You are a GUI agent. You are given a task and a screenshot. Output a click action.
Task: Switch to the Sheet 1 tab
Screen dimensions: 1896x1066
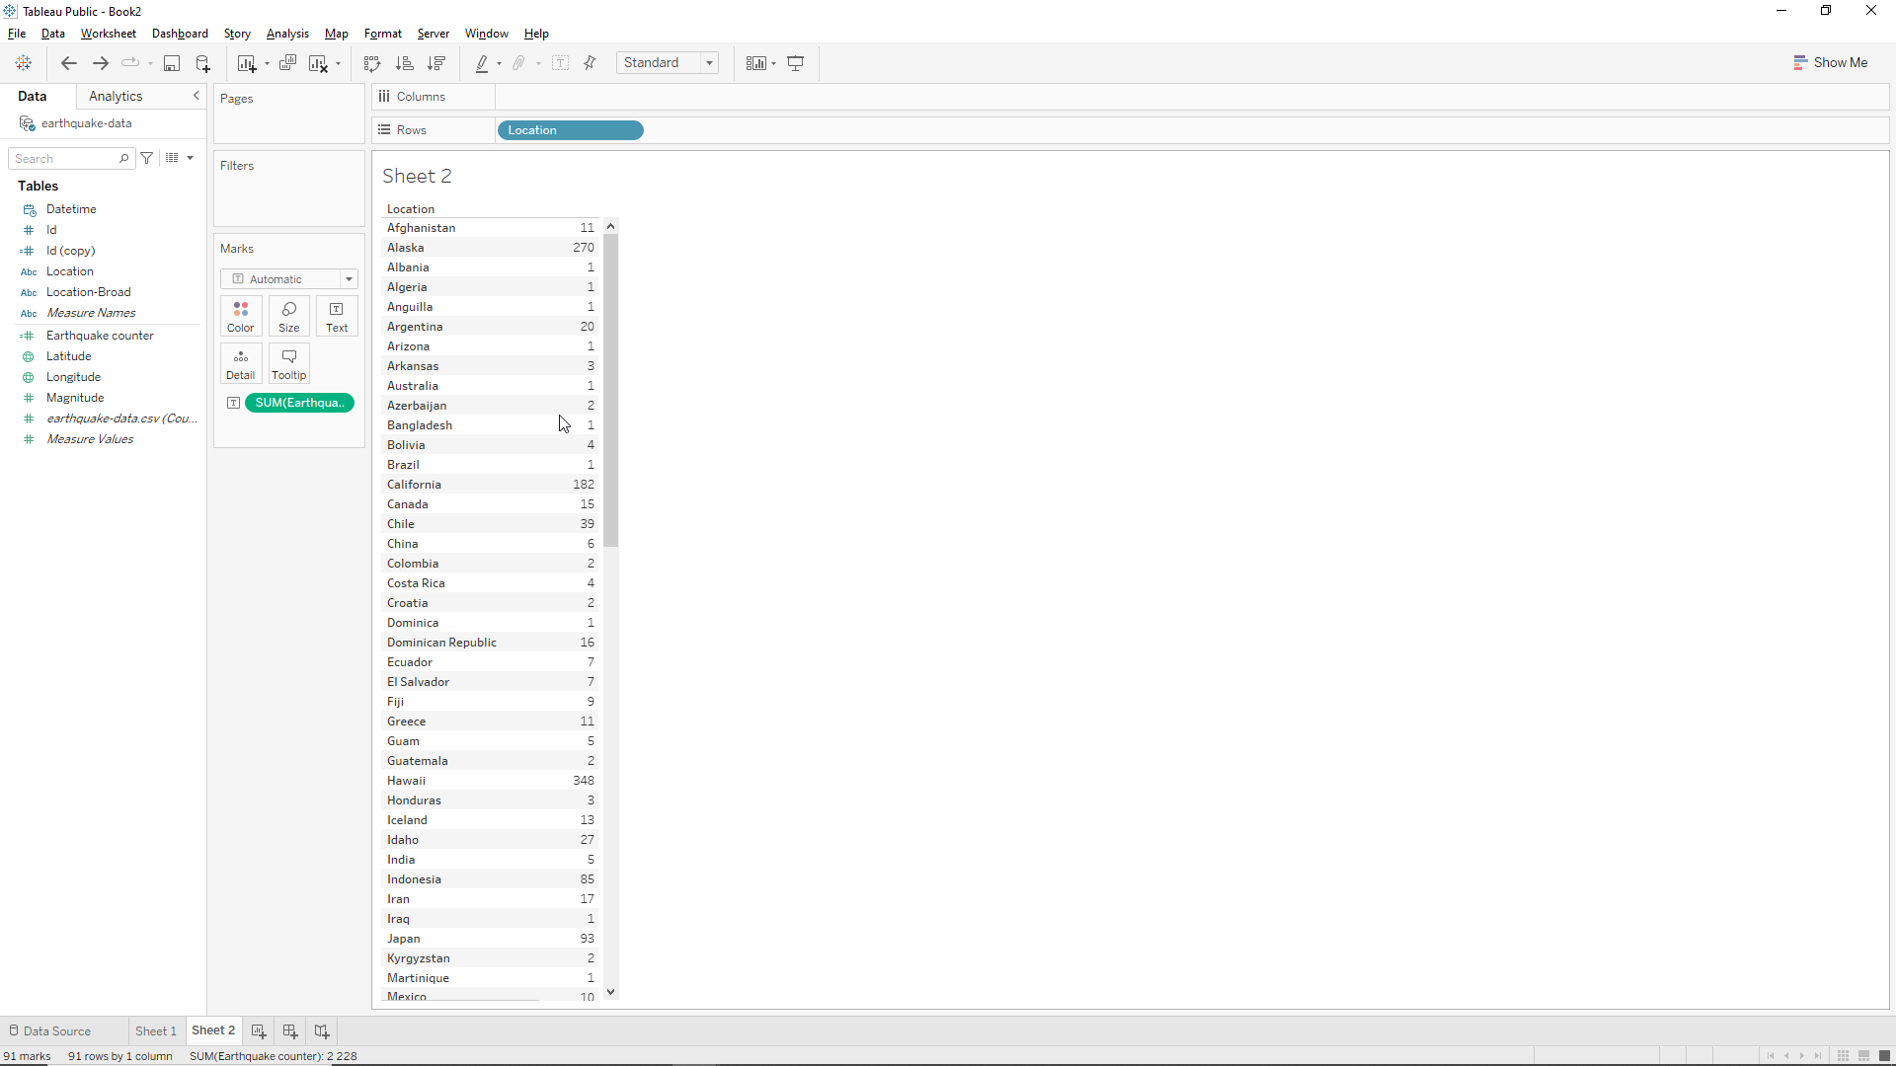(156, 1030)
